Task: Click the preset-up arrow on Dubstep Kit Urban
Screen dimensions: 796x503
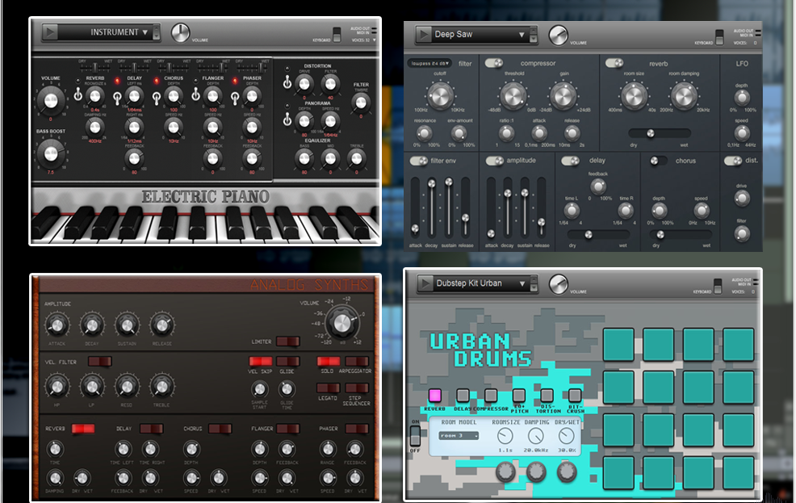Action: pos(534,279)
